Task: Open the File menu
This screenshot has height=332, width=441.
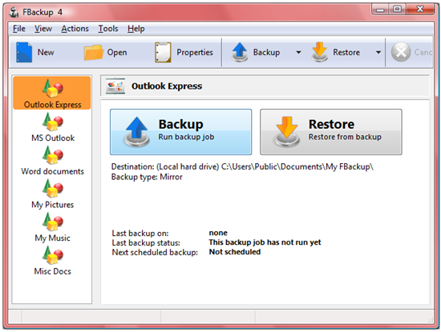Action: (19, 29)
